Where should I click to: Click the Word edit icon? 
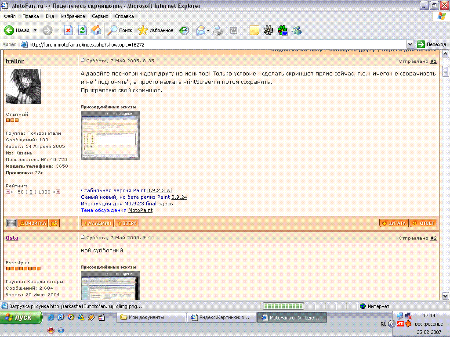(x=234, y=30)
